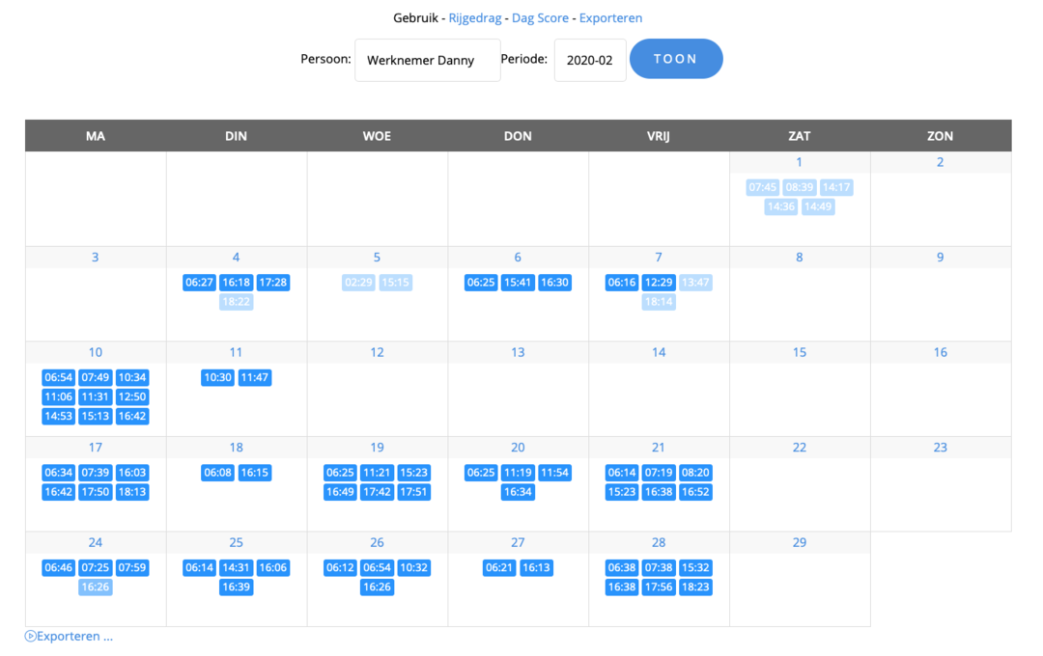Viewport: 1043px width, 656px height.
Task: Click the Gebruik heading label
Action: pos(414,17)
